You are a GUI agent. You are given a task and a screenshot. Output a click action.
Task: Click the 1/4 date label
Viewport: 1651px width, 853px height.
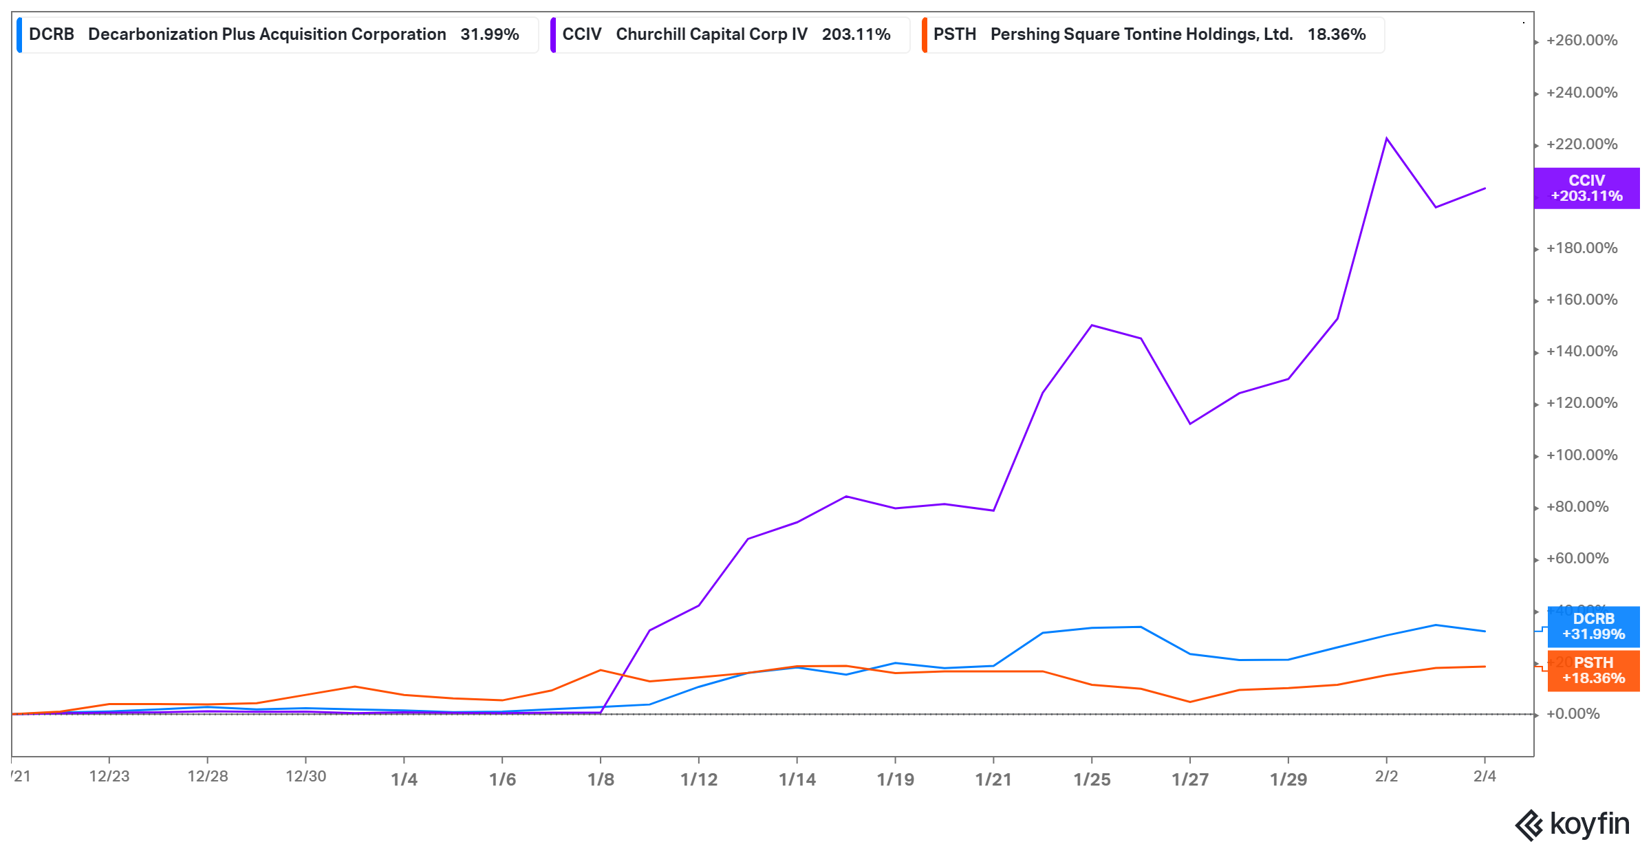click(x=404, y=779)
